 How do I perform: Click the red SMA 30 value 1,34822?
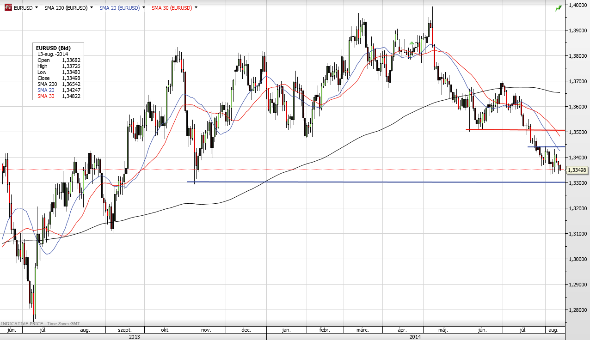click(71, 96)
